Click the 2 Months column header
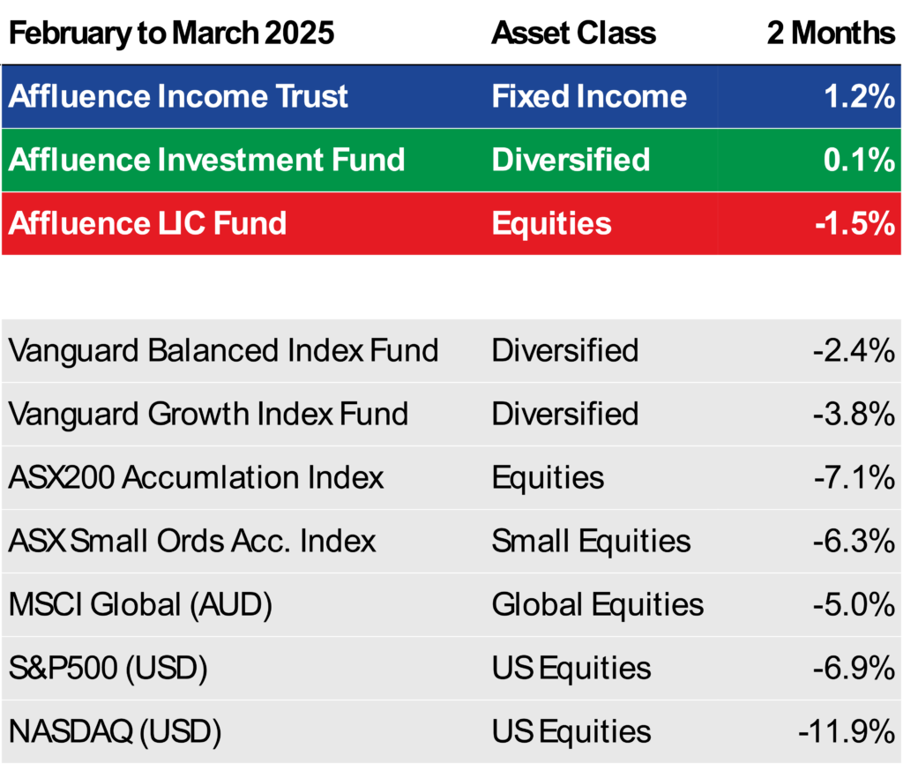 [x=831, y=33]
